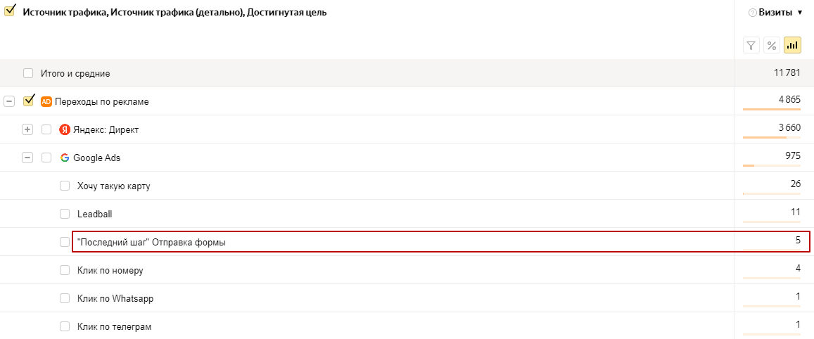
Task: Open the Визиты column sort dropdown
Action: [799, 13]
